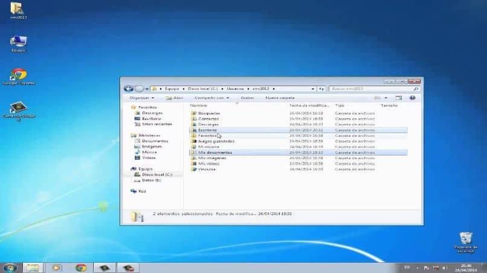Screen dimensions: 487x273
Task: Sort by the Nombre column header
Action: coord(198,105)
